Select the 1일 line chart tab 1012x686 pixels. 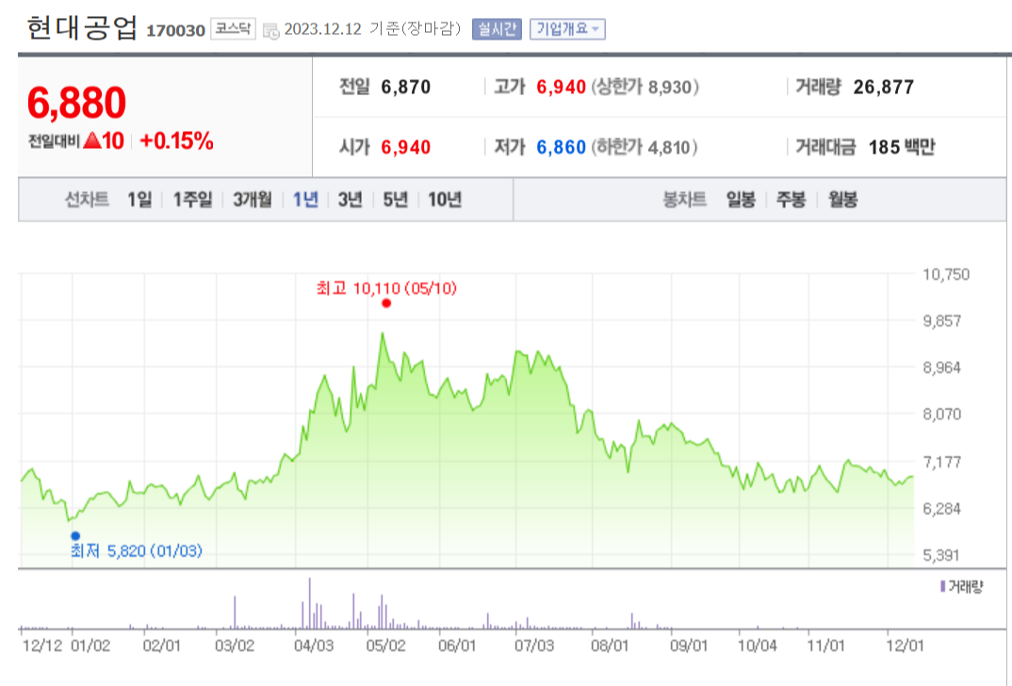click(139, 200)
